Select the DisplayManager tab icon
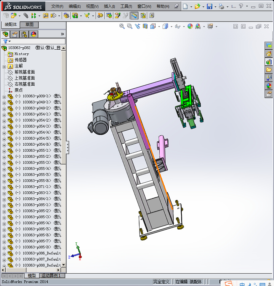274x286 pixels. 34,34
